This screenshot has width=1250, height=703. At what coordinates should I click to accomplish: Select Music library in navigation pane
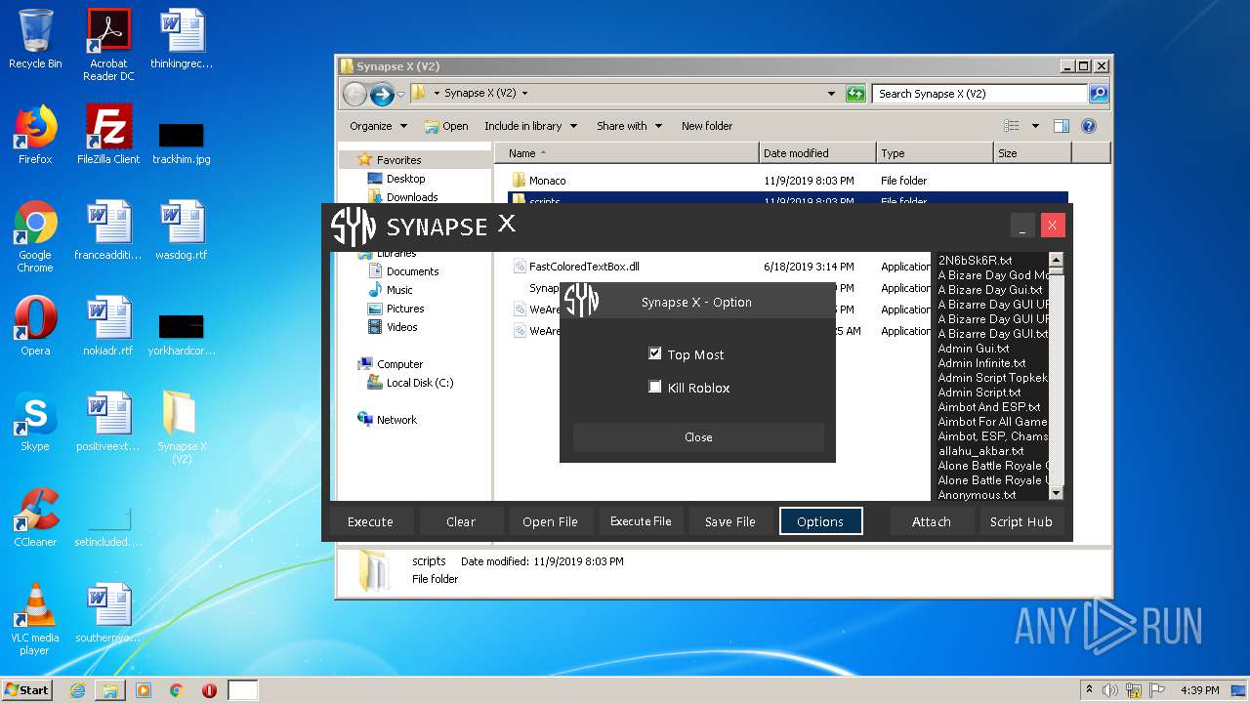399,290
